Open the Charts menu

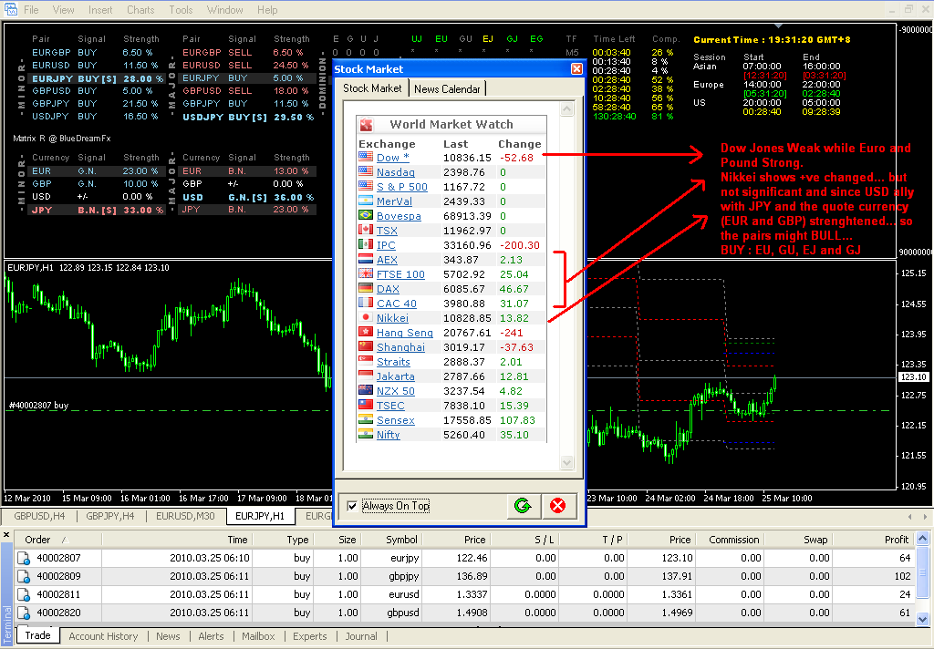[x=140, y=10]
